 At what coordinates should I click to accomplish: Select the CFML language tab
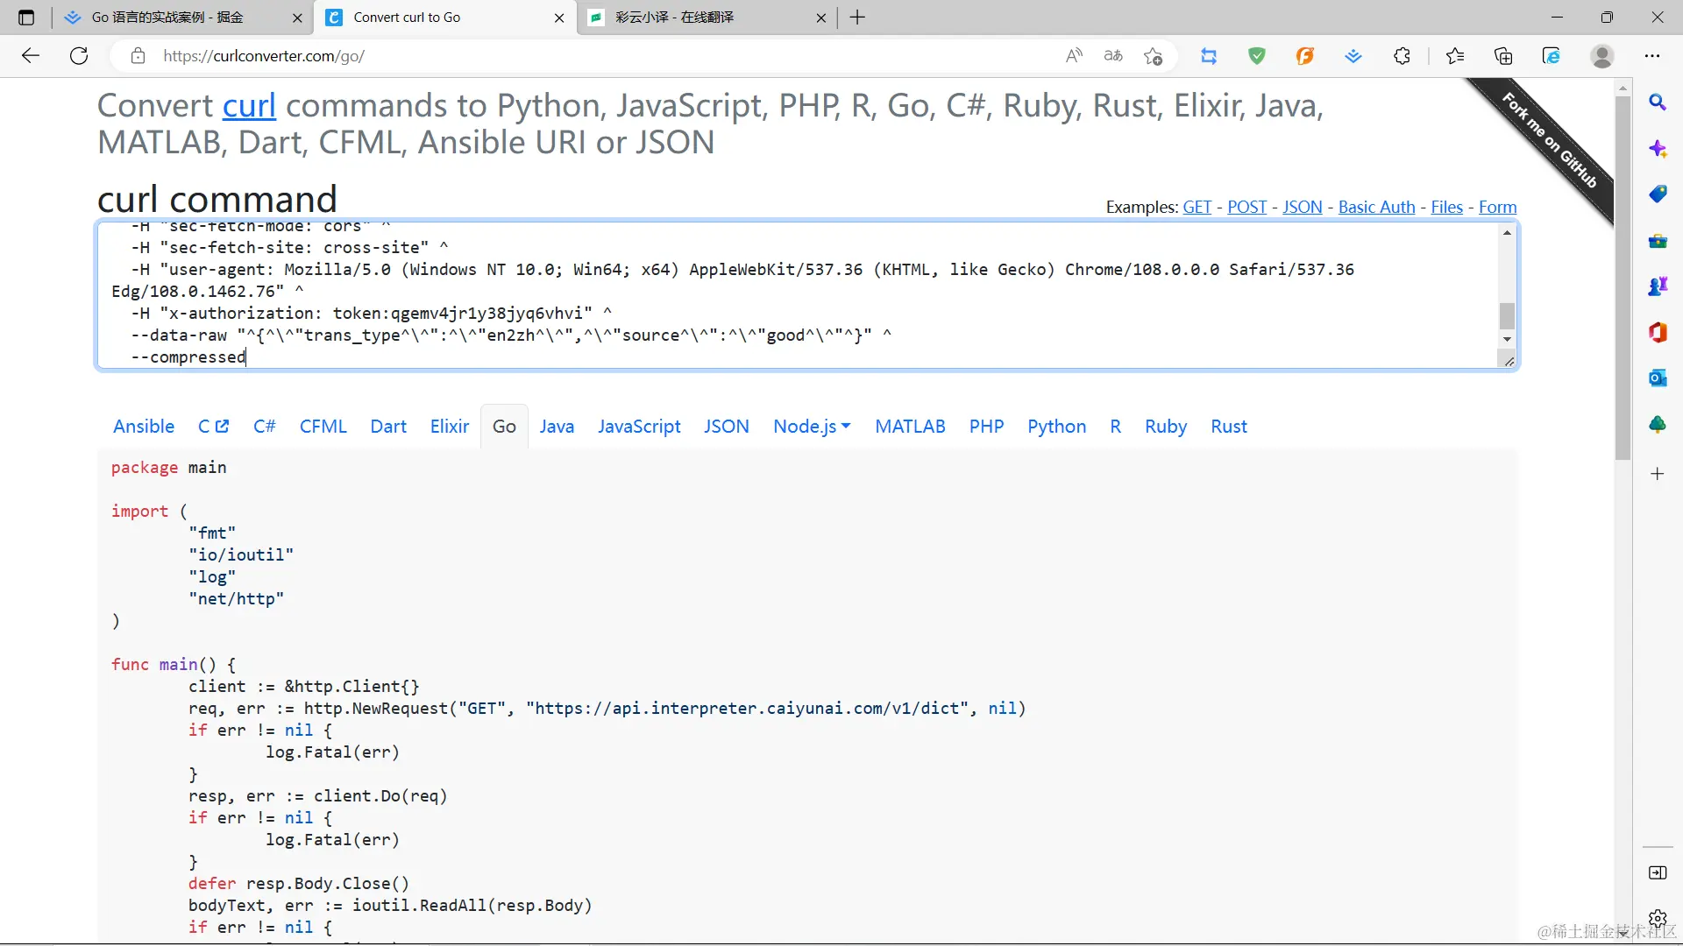click(x=323, y=427)
